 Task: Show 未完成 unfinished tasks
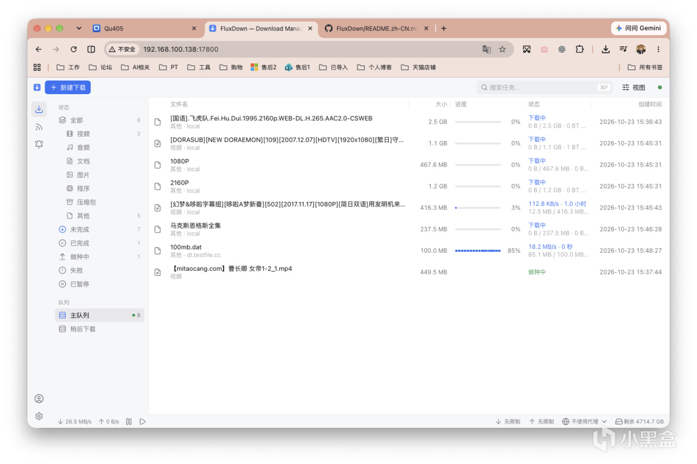100,229
